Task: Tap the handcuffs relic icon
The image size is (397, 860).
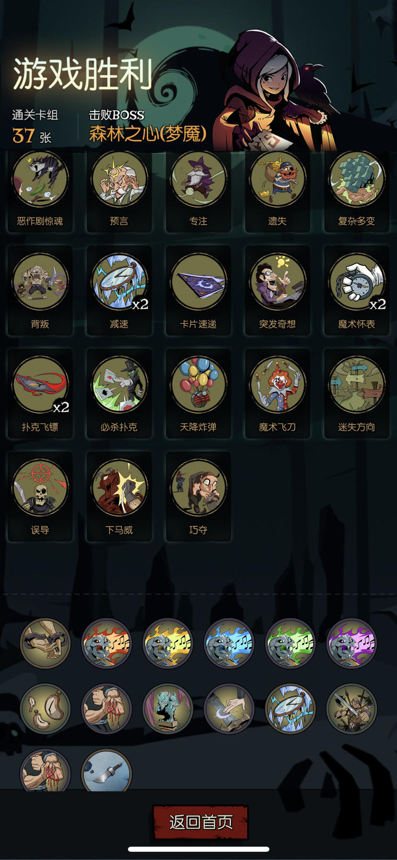Action: (45, 643)
